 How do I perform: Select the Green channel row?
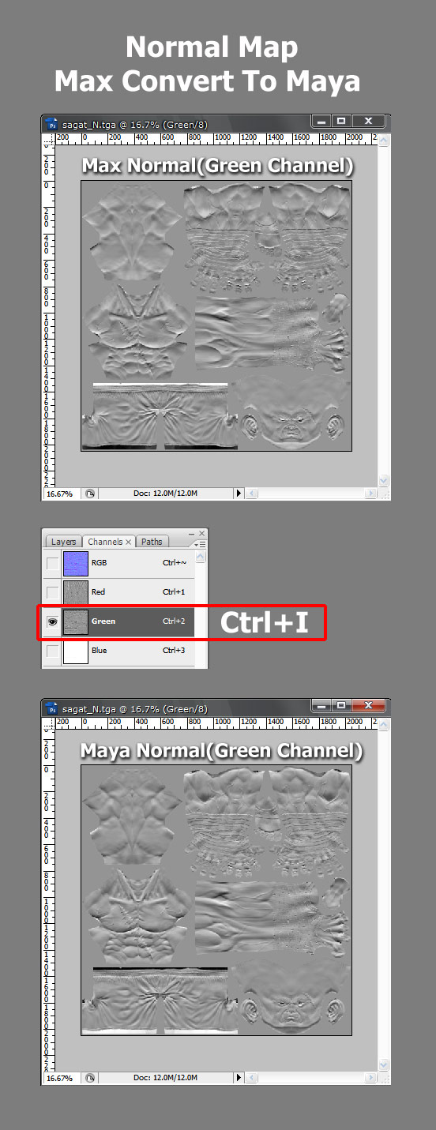point(118,621)
